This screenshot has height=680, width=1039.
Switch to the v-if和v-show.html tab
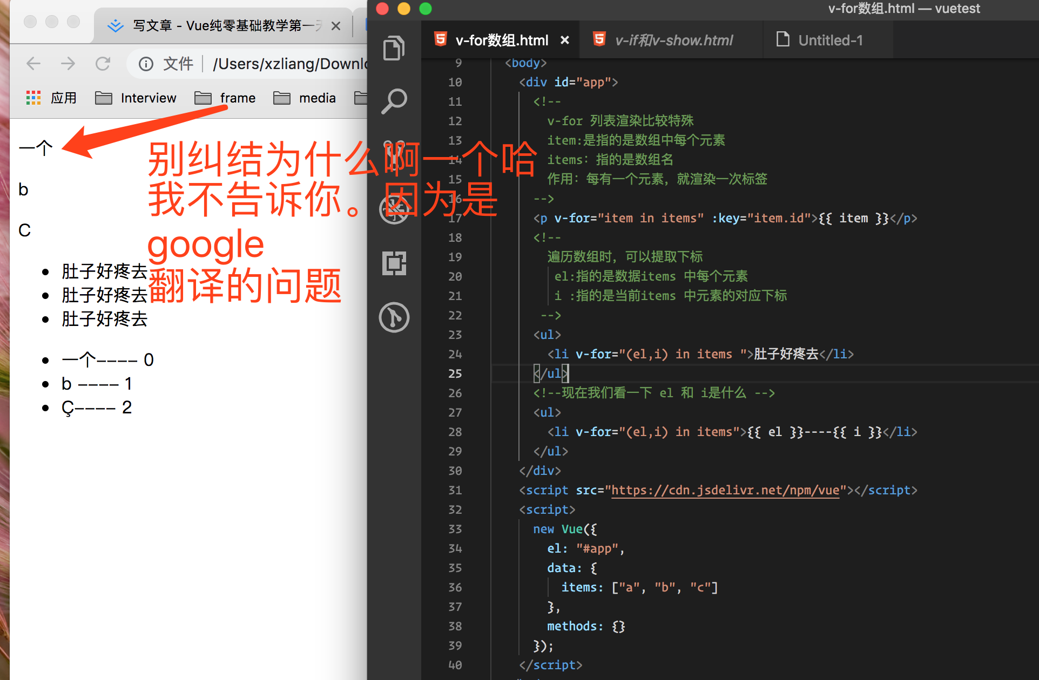tap(673, 40)
